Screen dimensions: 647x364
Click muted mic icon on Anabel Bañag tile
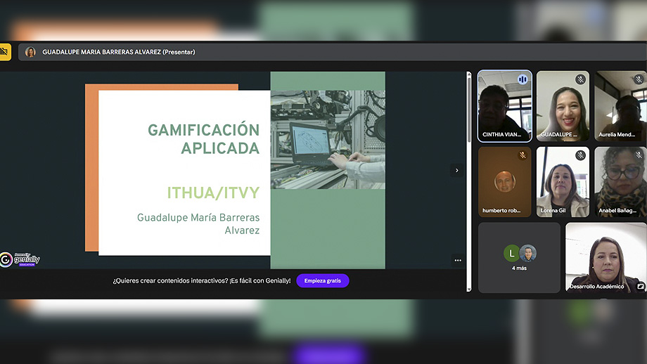(x=639, y=155)
